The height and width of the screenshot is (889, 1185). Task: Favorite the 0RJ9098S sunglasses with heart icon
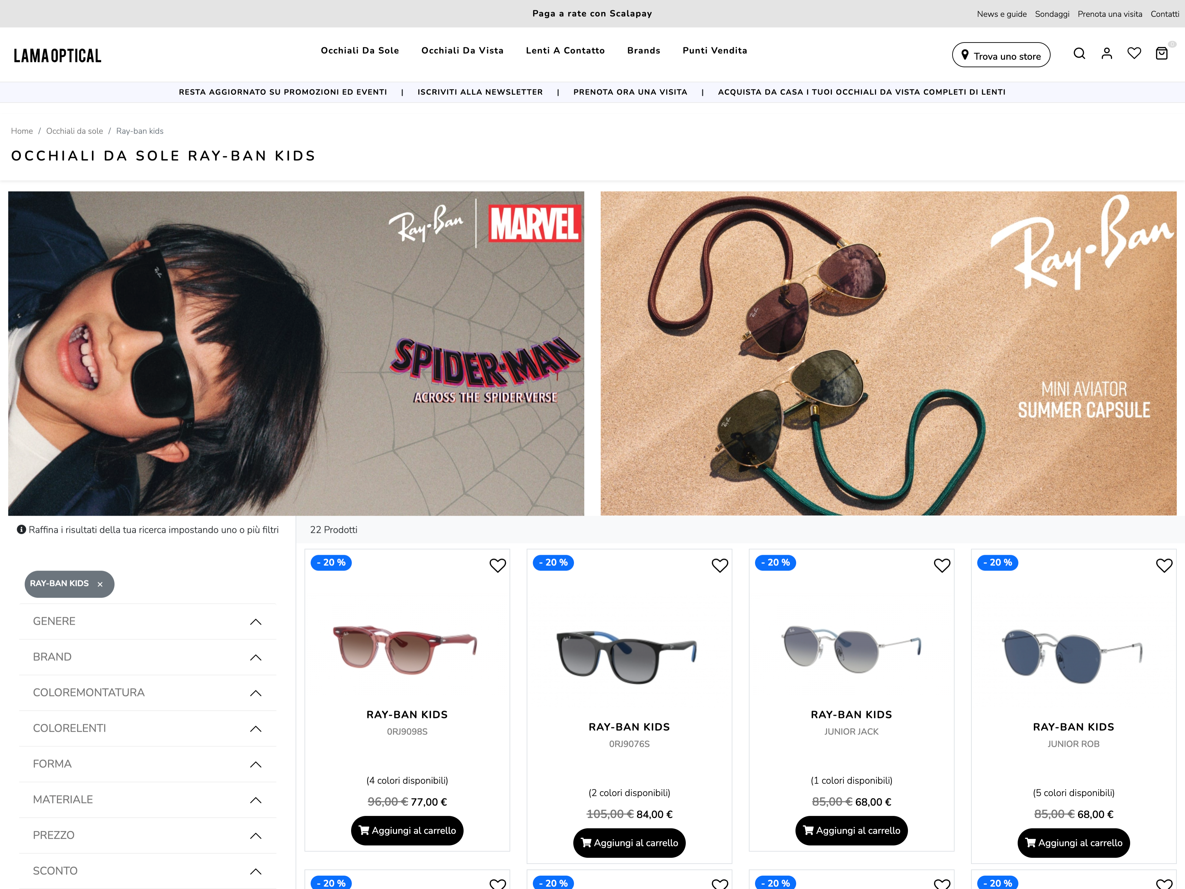click(498, 565)
